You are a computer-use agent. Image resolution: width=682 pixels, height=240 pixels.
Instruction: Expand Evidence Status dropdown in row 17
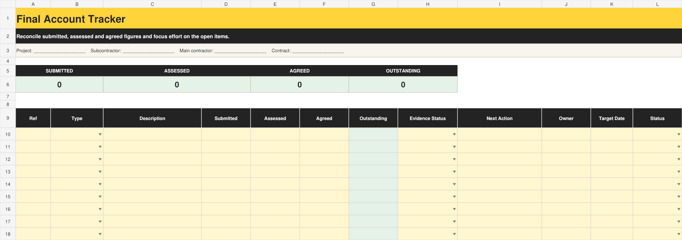coord(454,222)
